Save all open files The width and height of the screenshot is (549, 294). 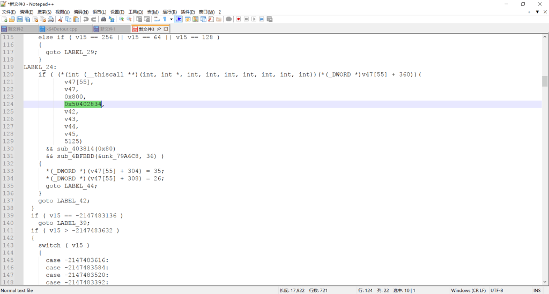pyautogui.click(x=27, y=19)
